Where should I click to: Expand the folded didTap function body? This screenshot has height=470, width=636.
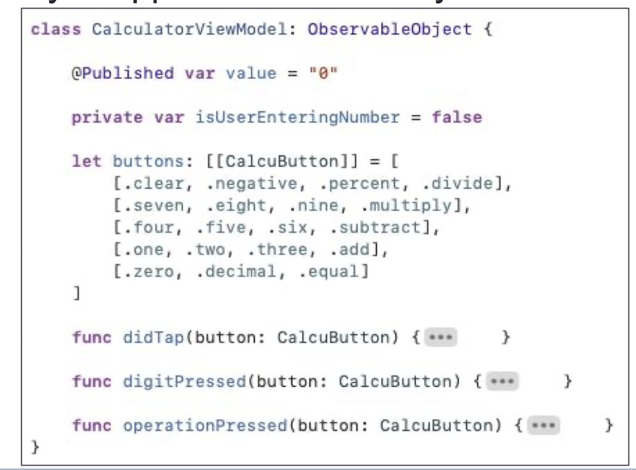[x=441, y=337]
